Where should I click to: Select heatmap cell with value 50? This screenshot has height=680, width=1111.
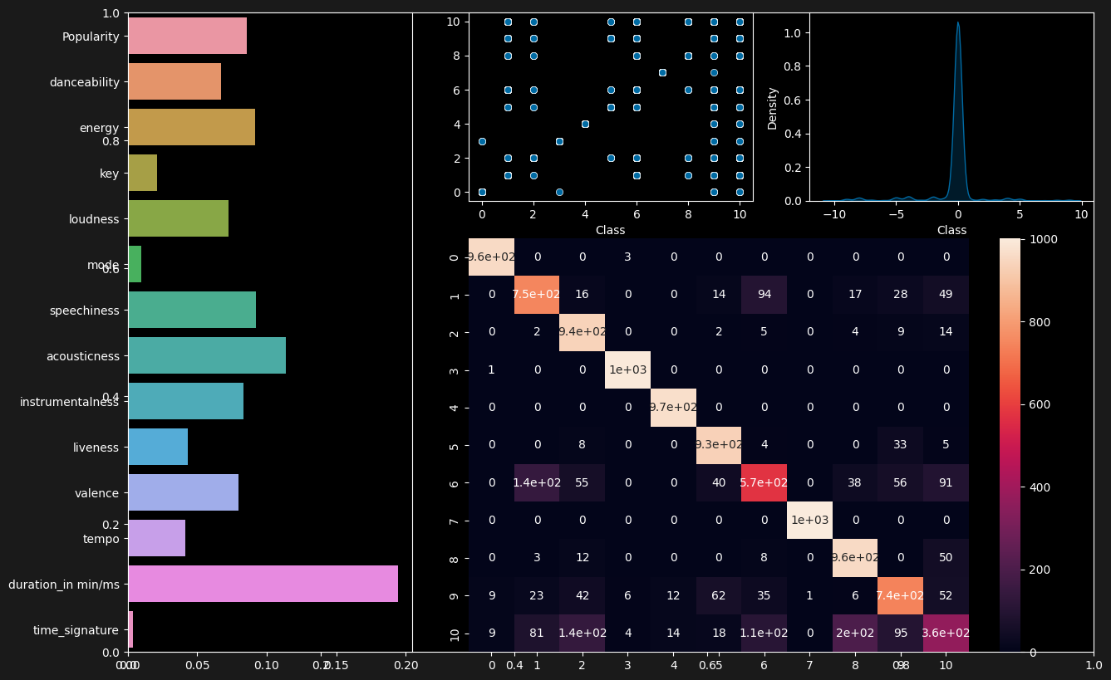[946, 559]
